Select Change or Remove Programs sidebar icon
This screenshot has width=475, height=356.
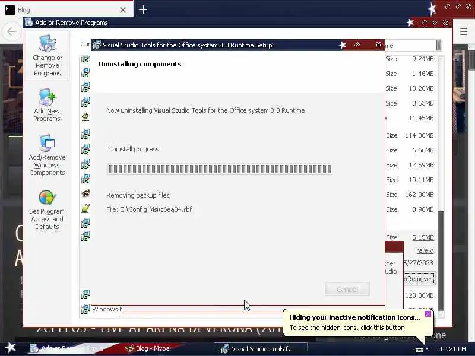pyautogui.click(x=47, y=55)
